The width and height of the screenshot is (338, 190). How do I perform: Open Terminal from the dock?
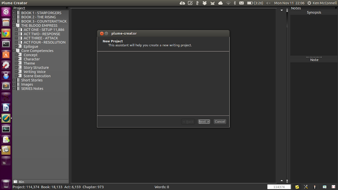coord(6,44)
